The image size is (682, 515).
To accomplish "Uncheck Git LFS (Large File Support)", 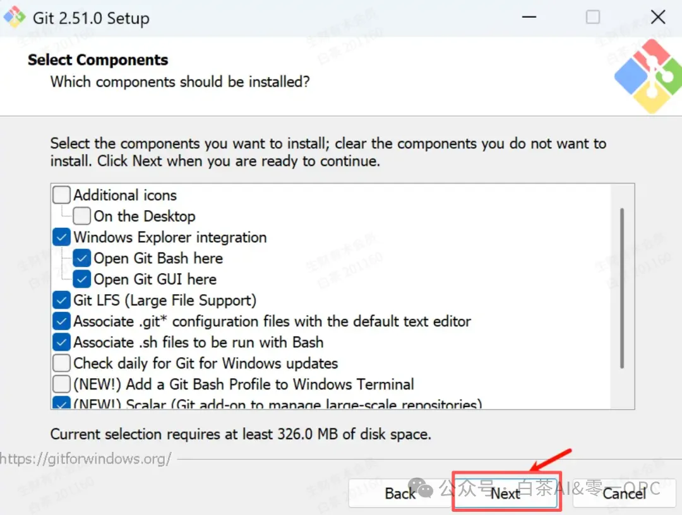I will [x=61, y=300].
